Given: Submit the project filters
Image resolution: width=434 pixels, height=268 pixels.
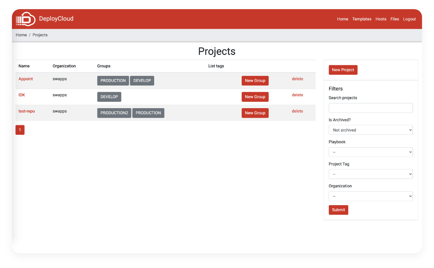Looking at the screenshot, I should 338,210.
